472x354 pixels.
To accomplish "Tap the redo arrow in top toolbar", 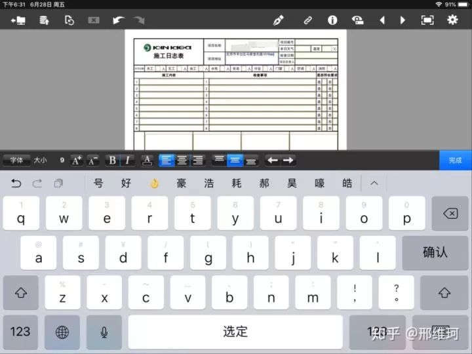I will click(x=139, y=20).
